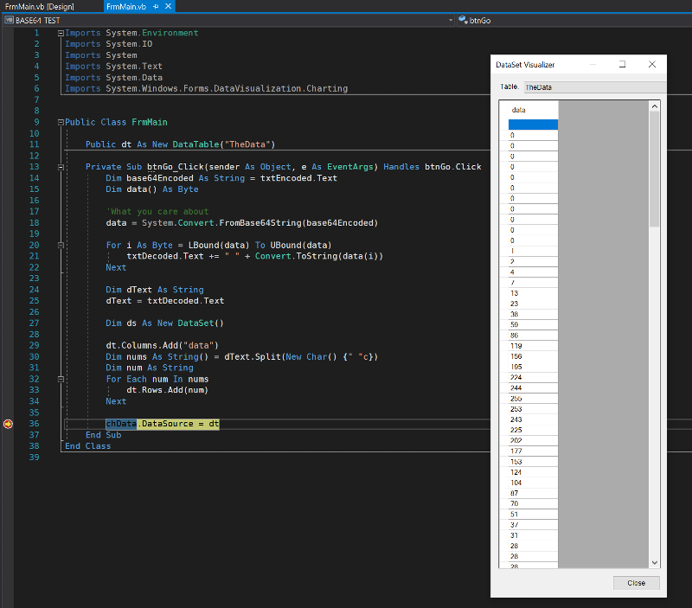The height and width of the screenshot is (608, 692).
Task: Collapse the btnGo_Click Sub block
Action: [60, 167]
